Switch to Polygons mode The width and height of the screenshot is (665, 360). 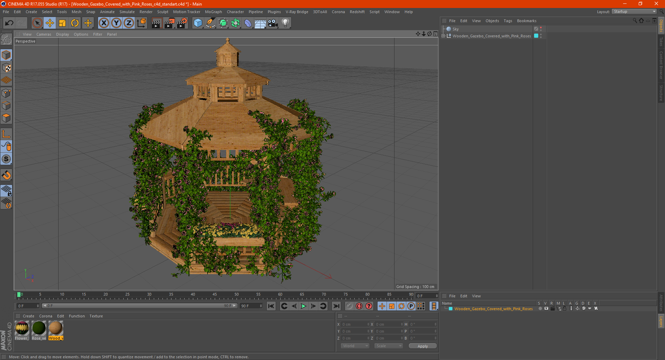tap(7, 118)
